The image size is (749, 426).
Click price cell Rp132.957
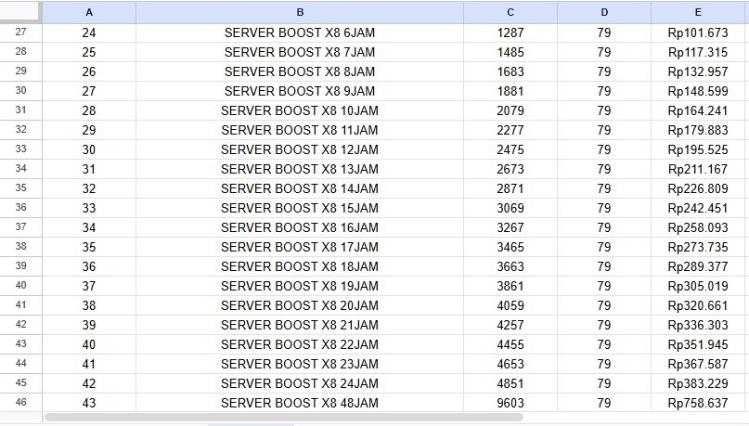(x=698, y=71)
